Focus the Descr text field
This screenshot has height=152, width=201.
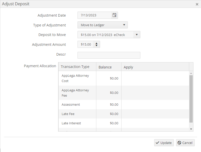(109, 55)
